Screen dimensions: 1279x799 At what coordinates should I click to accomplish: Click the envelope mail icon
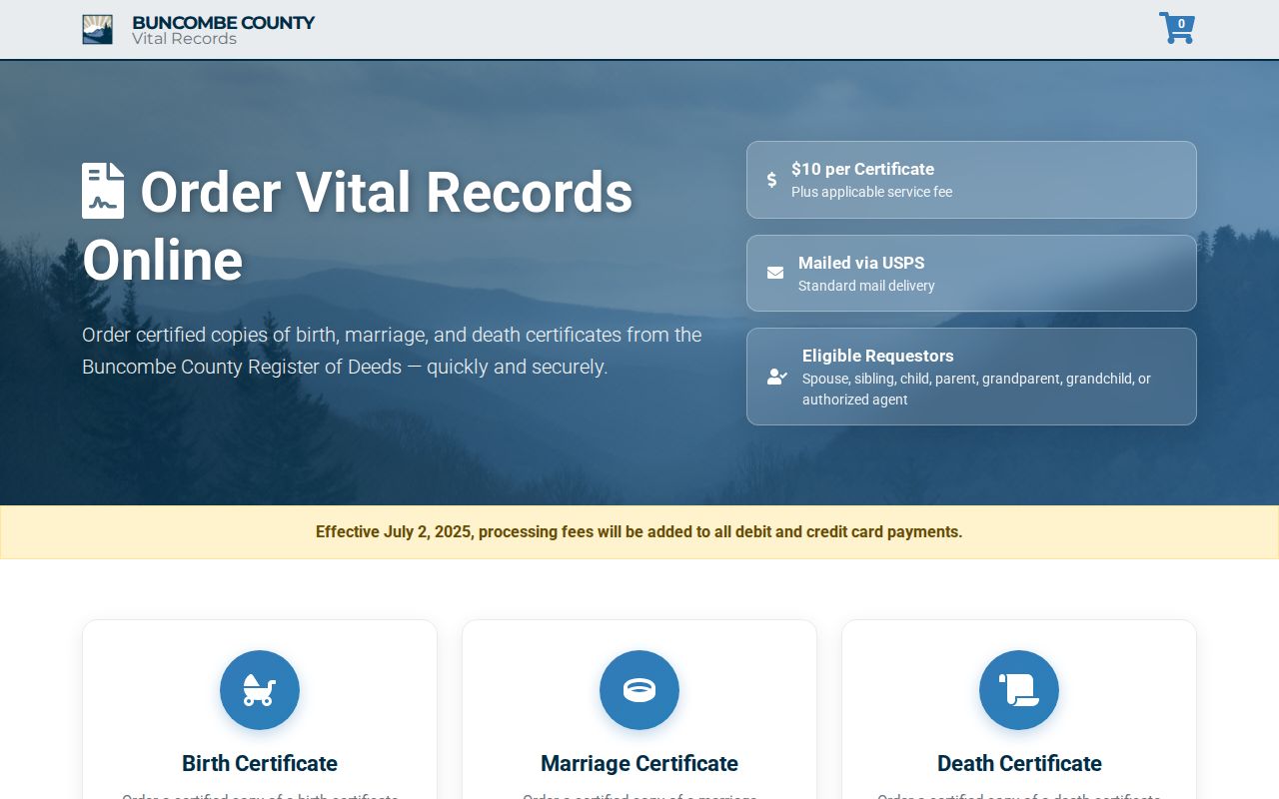coord(775,273)
